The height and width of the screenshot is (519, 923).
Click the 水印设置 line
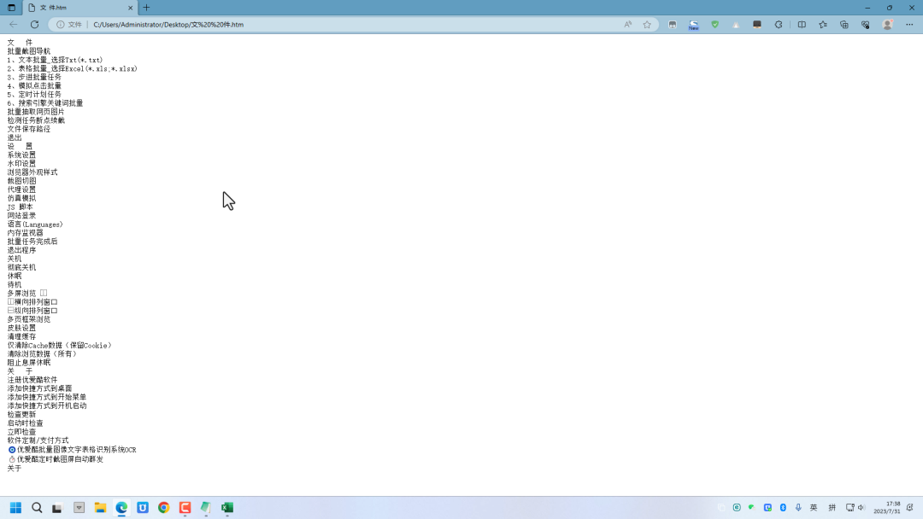21,163
